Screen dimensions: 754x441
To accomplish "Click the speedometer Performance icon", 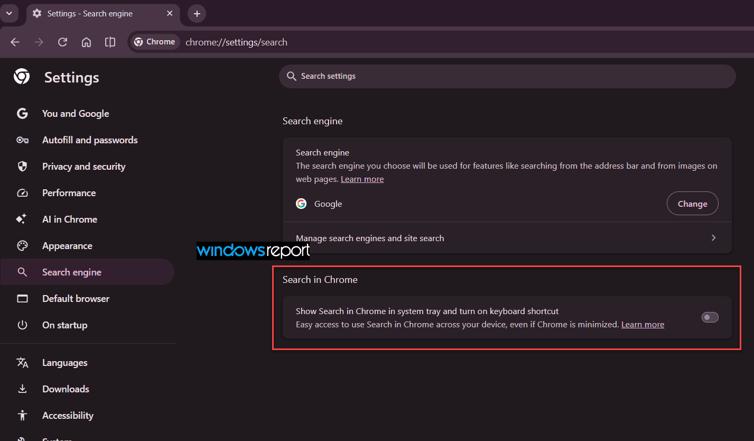I will [22, 193].
